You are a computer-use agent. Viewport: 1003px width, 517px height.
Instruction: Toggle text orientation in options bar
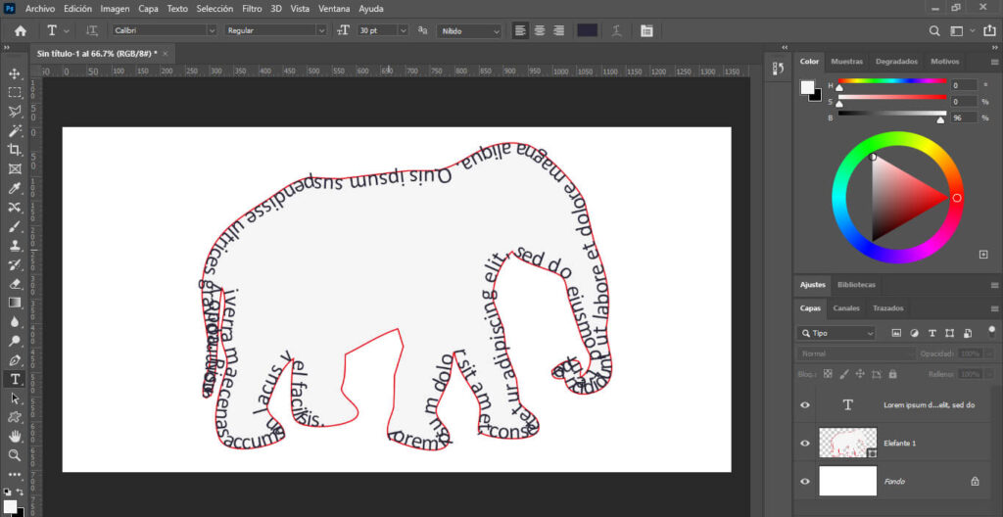(92, 30)
